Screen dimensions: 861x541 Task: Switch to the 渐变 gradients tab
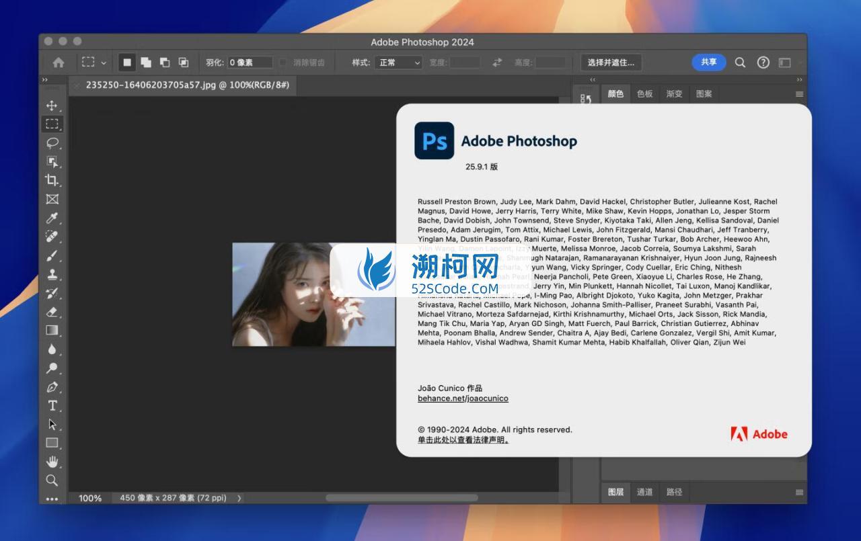tap(675, 94)
